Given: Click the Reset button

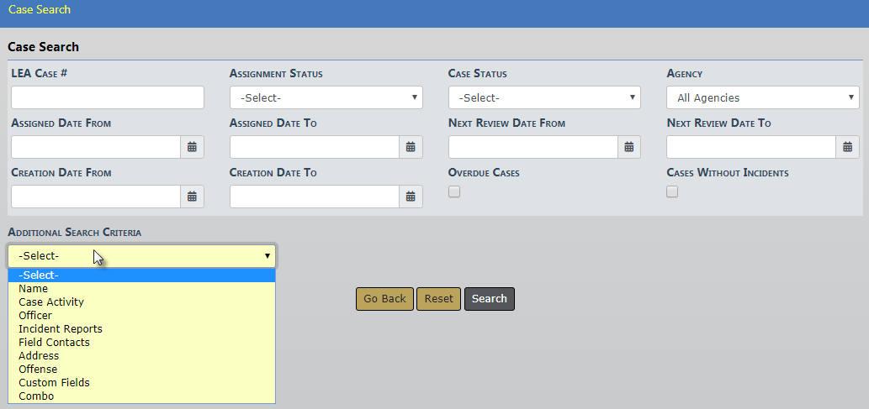Looking at the screenshot, I should (438, 299).
